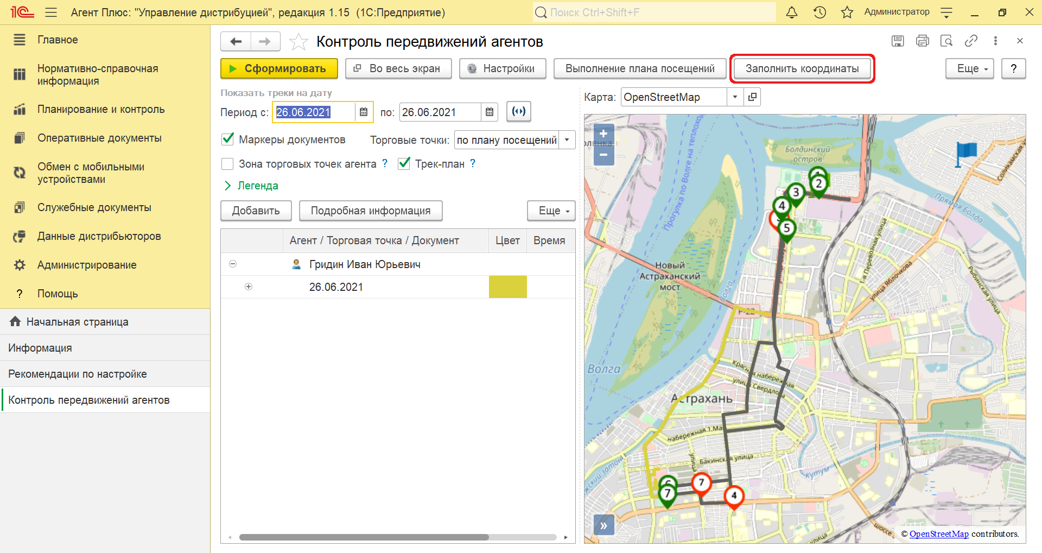Open OpenStreetMap contributors link

[939, 533]
